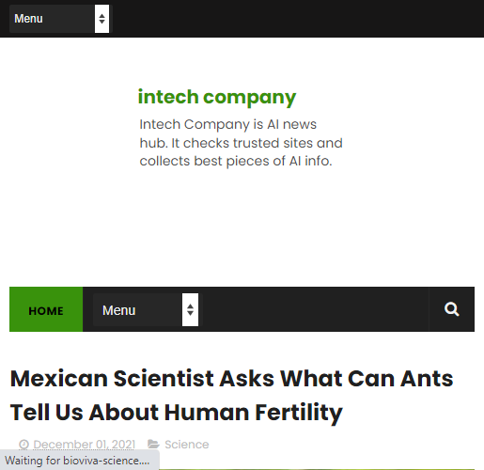The image size is (484, 470).
Task: Click the site tagline about AI news hub
Action: tap(241, 143)
